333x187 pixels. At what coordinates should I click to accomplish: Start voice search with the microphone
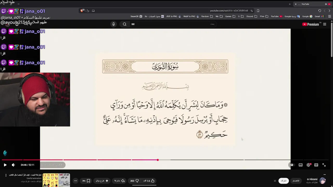click(x=113, y=24)
